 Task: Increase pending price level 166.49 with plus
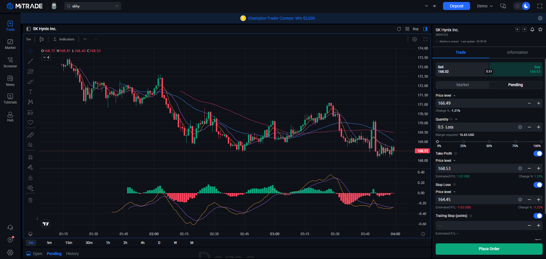click(538, 103)
